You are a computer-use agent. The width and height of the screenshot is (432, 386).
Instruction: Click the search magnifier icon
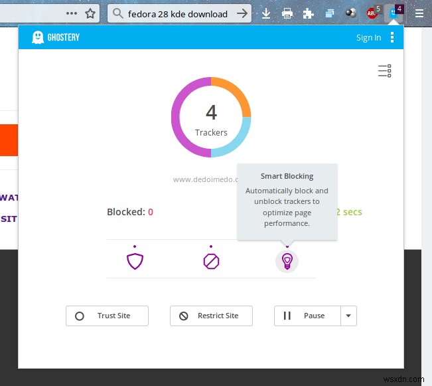[117, 13]
